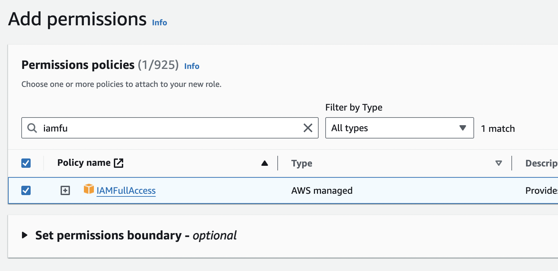Uncheck the IAMFullAccess row checkbox

26,190
